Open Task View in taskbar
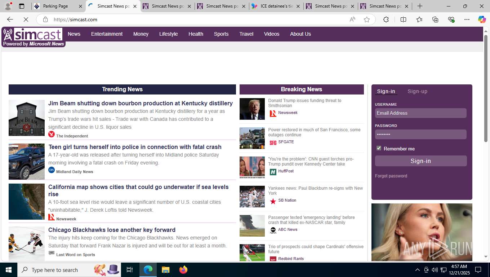The width and height of the screenshot is (490, 277). coord(130,270)
